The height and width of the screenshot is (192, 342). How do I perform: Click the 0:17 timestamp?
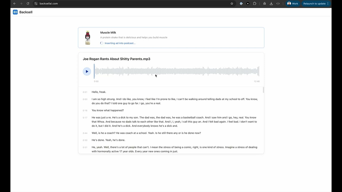click(x=85, y=118)
